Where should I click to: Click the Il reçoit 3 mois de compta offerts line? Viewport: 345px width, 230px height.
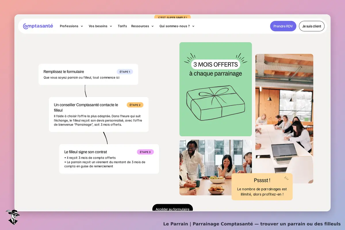point(90,158)
